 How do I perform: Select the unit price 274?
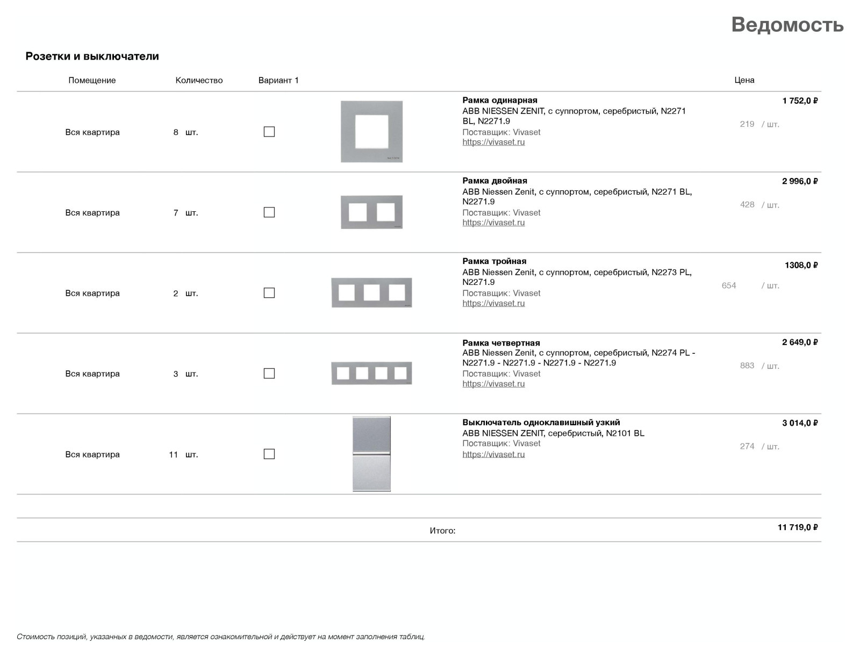click(747, 447)
